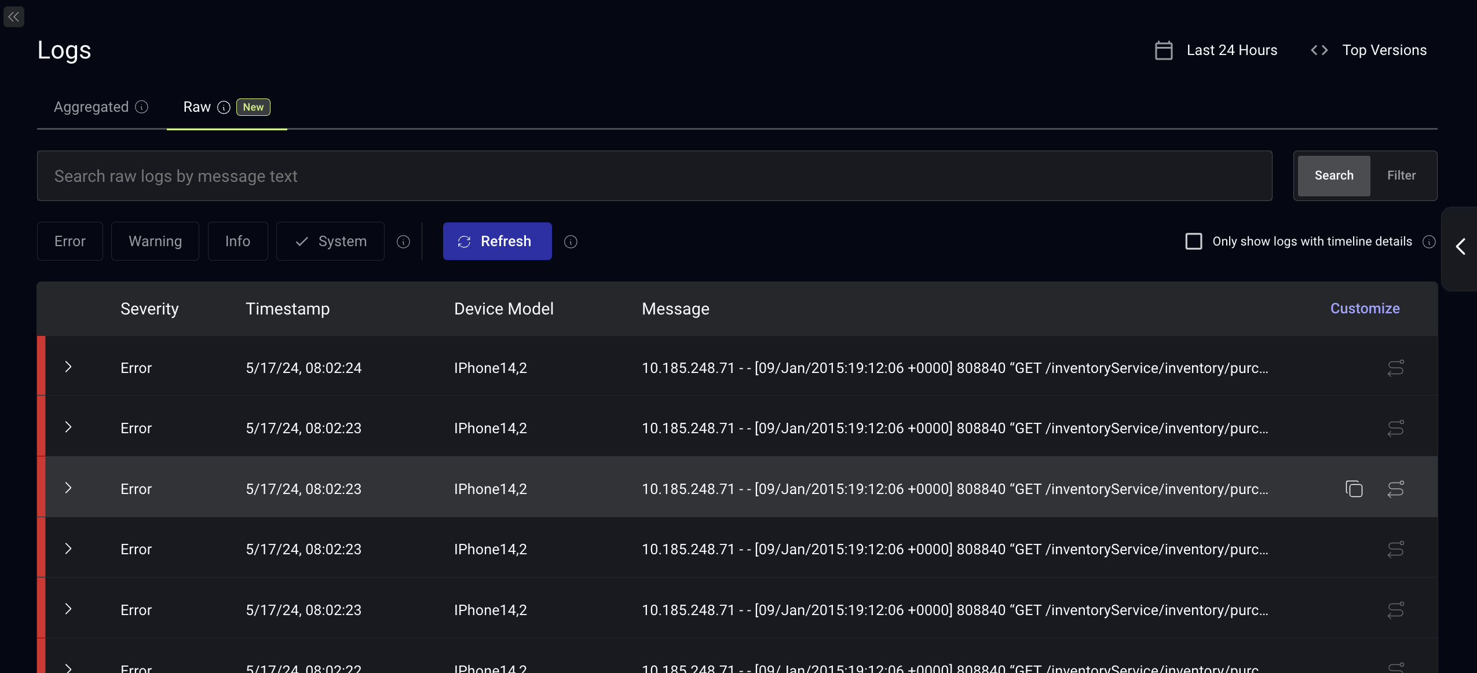This screenshot has height=673, width=1477.
Task: Open timeline icon in second log row
Action: coord(1396,428)
